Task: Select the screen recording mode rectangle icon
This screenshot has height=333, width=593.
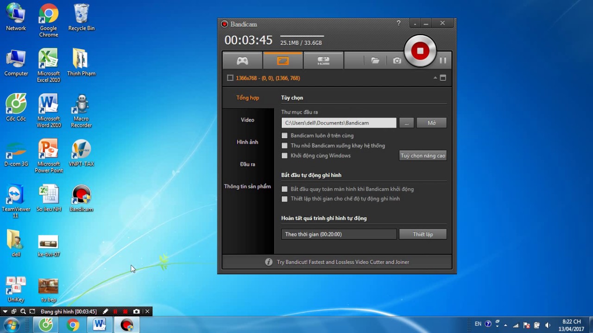Action: click(283, 61)
